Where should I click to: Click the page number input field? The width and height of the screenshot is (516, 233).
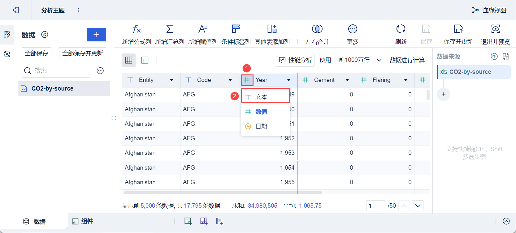coord(375,206)
